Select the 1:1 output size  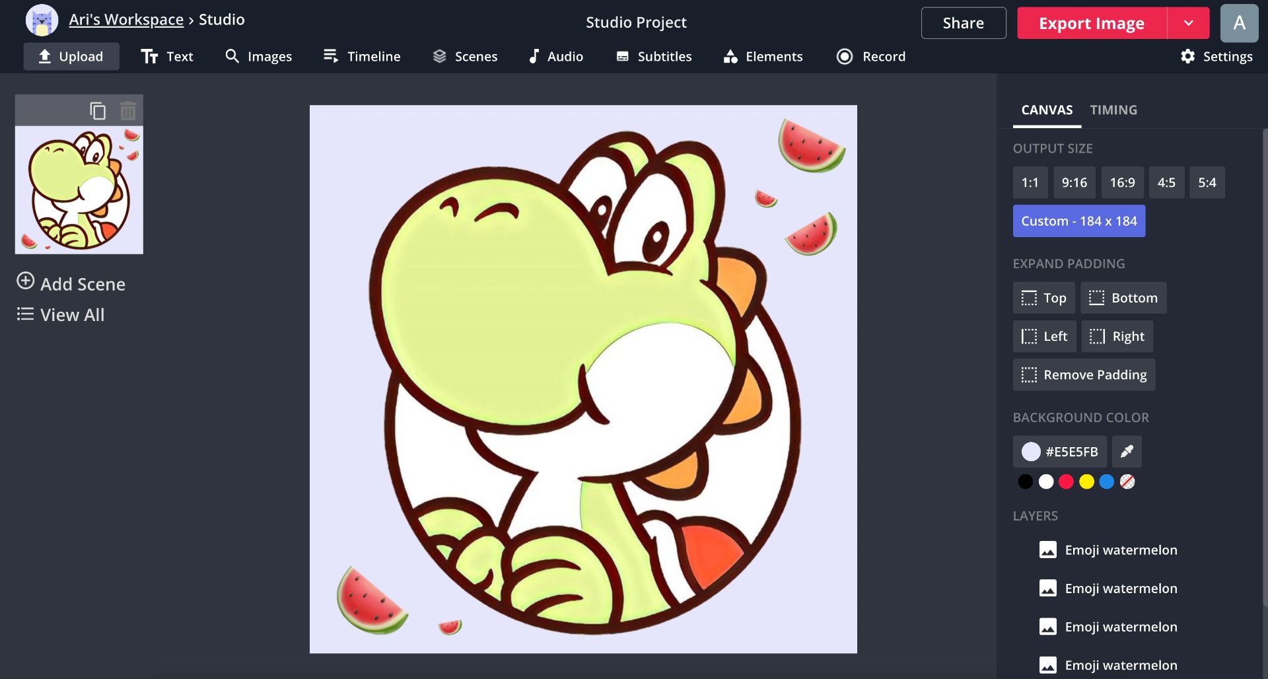[1030, 183]
